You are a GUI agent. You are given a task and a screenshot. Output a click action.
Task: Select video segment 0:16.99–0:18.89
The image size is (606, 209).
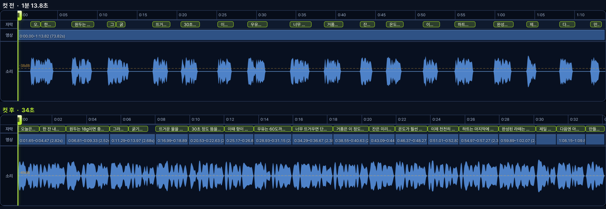[172, 140]
